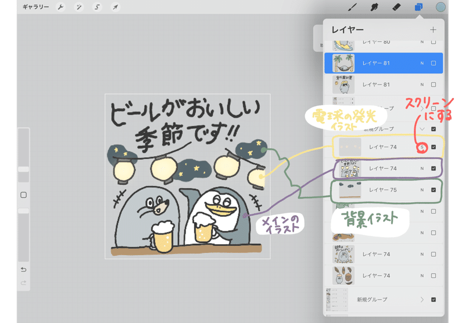Open blend mode N on sunglasses レイヤー 81
Viewport: 465px width, 323px height.
[x=422, y=85]
